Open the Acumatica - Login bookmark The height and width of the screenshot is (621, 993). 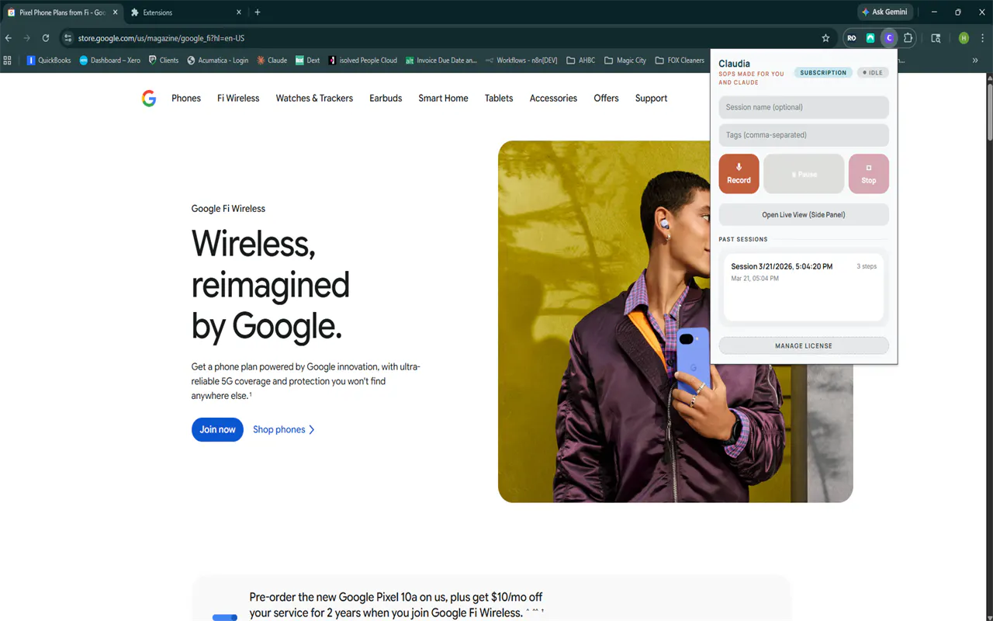tap(217, 61)
